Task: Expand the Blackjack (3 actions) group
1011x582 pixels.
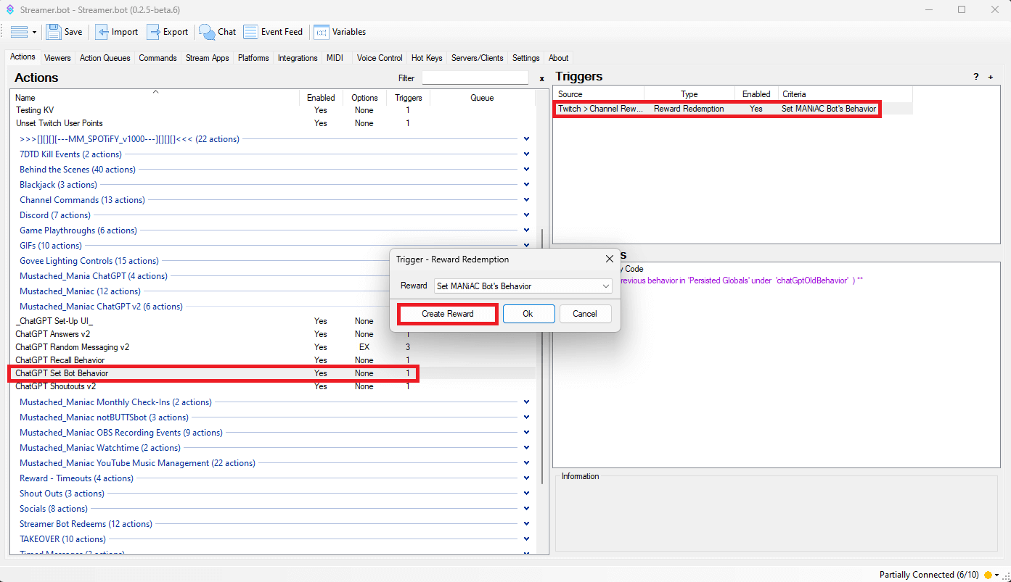Action: click(x=526, y=185)
